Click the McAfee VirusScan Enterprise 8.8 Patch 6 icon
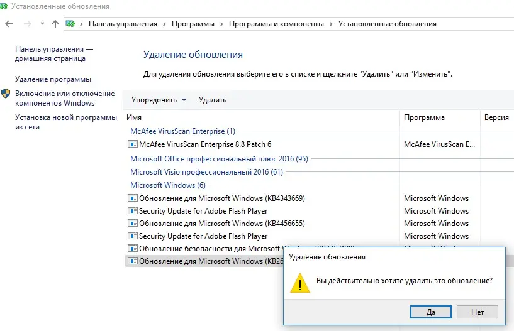This screenshot has width=514, height=331. pyautogui.click(x=133, y=144)
